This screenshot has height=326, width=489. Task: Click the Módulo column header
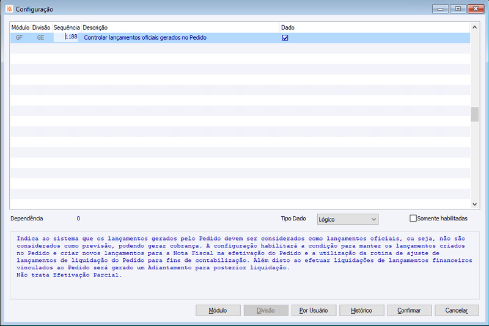(x=21, y=27)
